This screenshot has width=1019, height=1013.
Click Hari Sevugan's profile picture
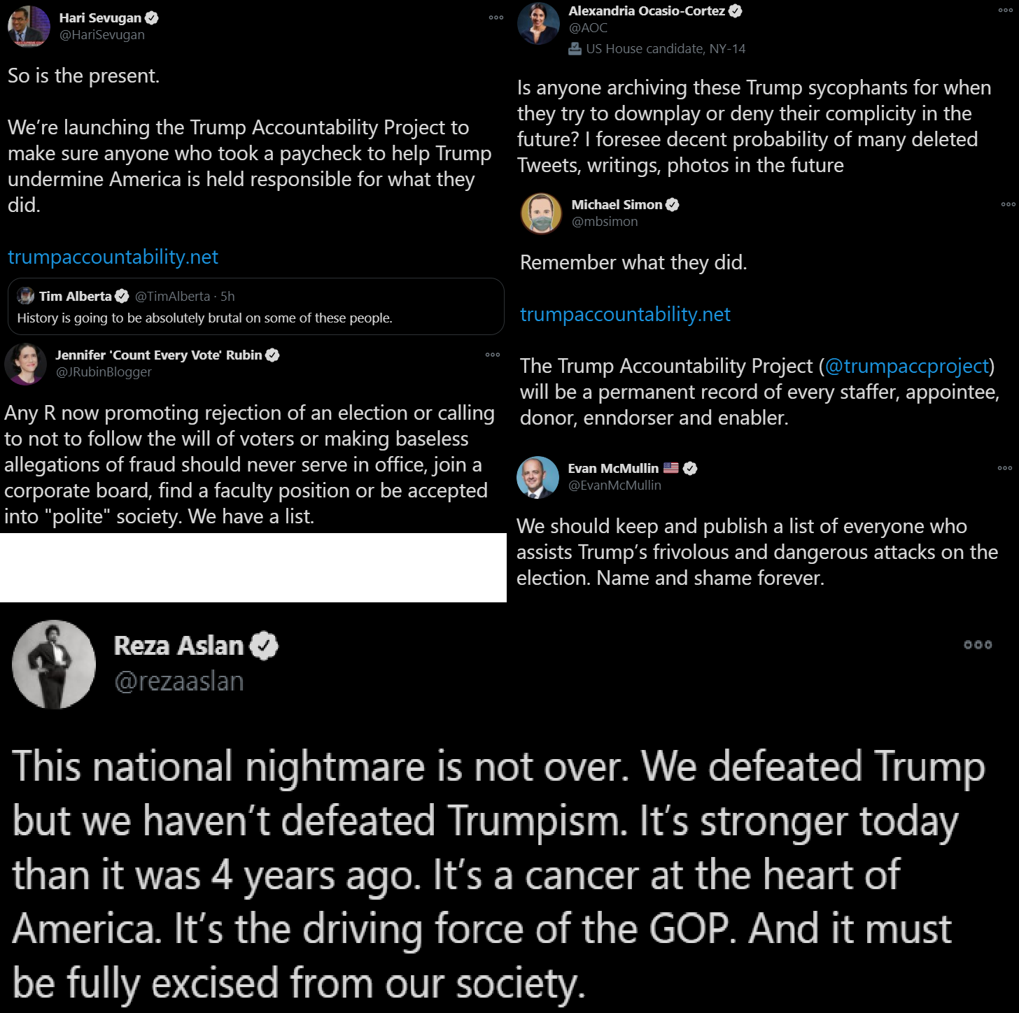click(29, 26)
